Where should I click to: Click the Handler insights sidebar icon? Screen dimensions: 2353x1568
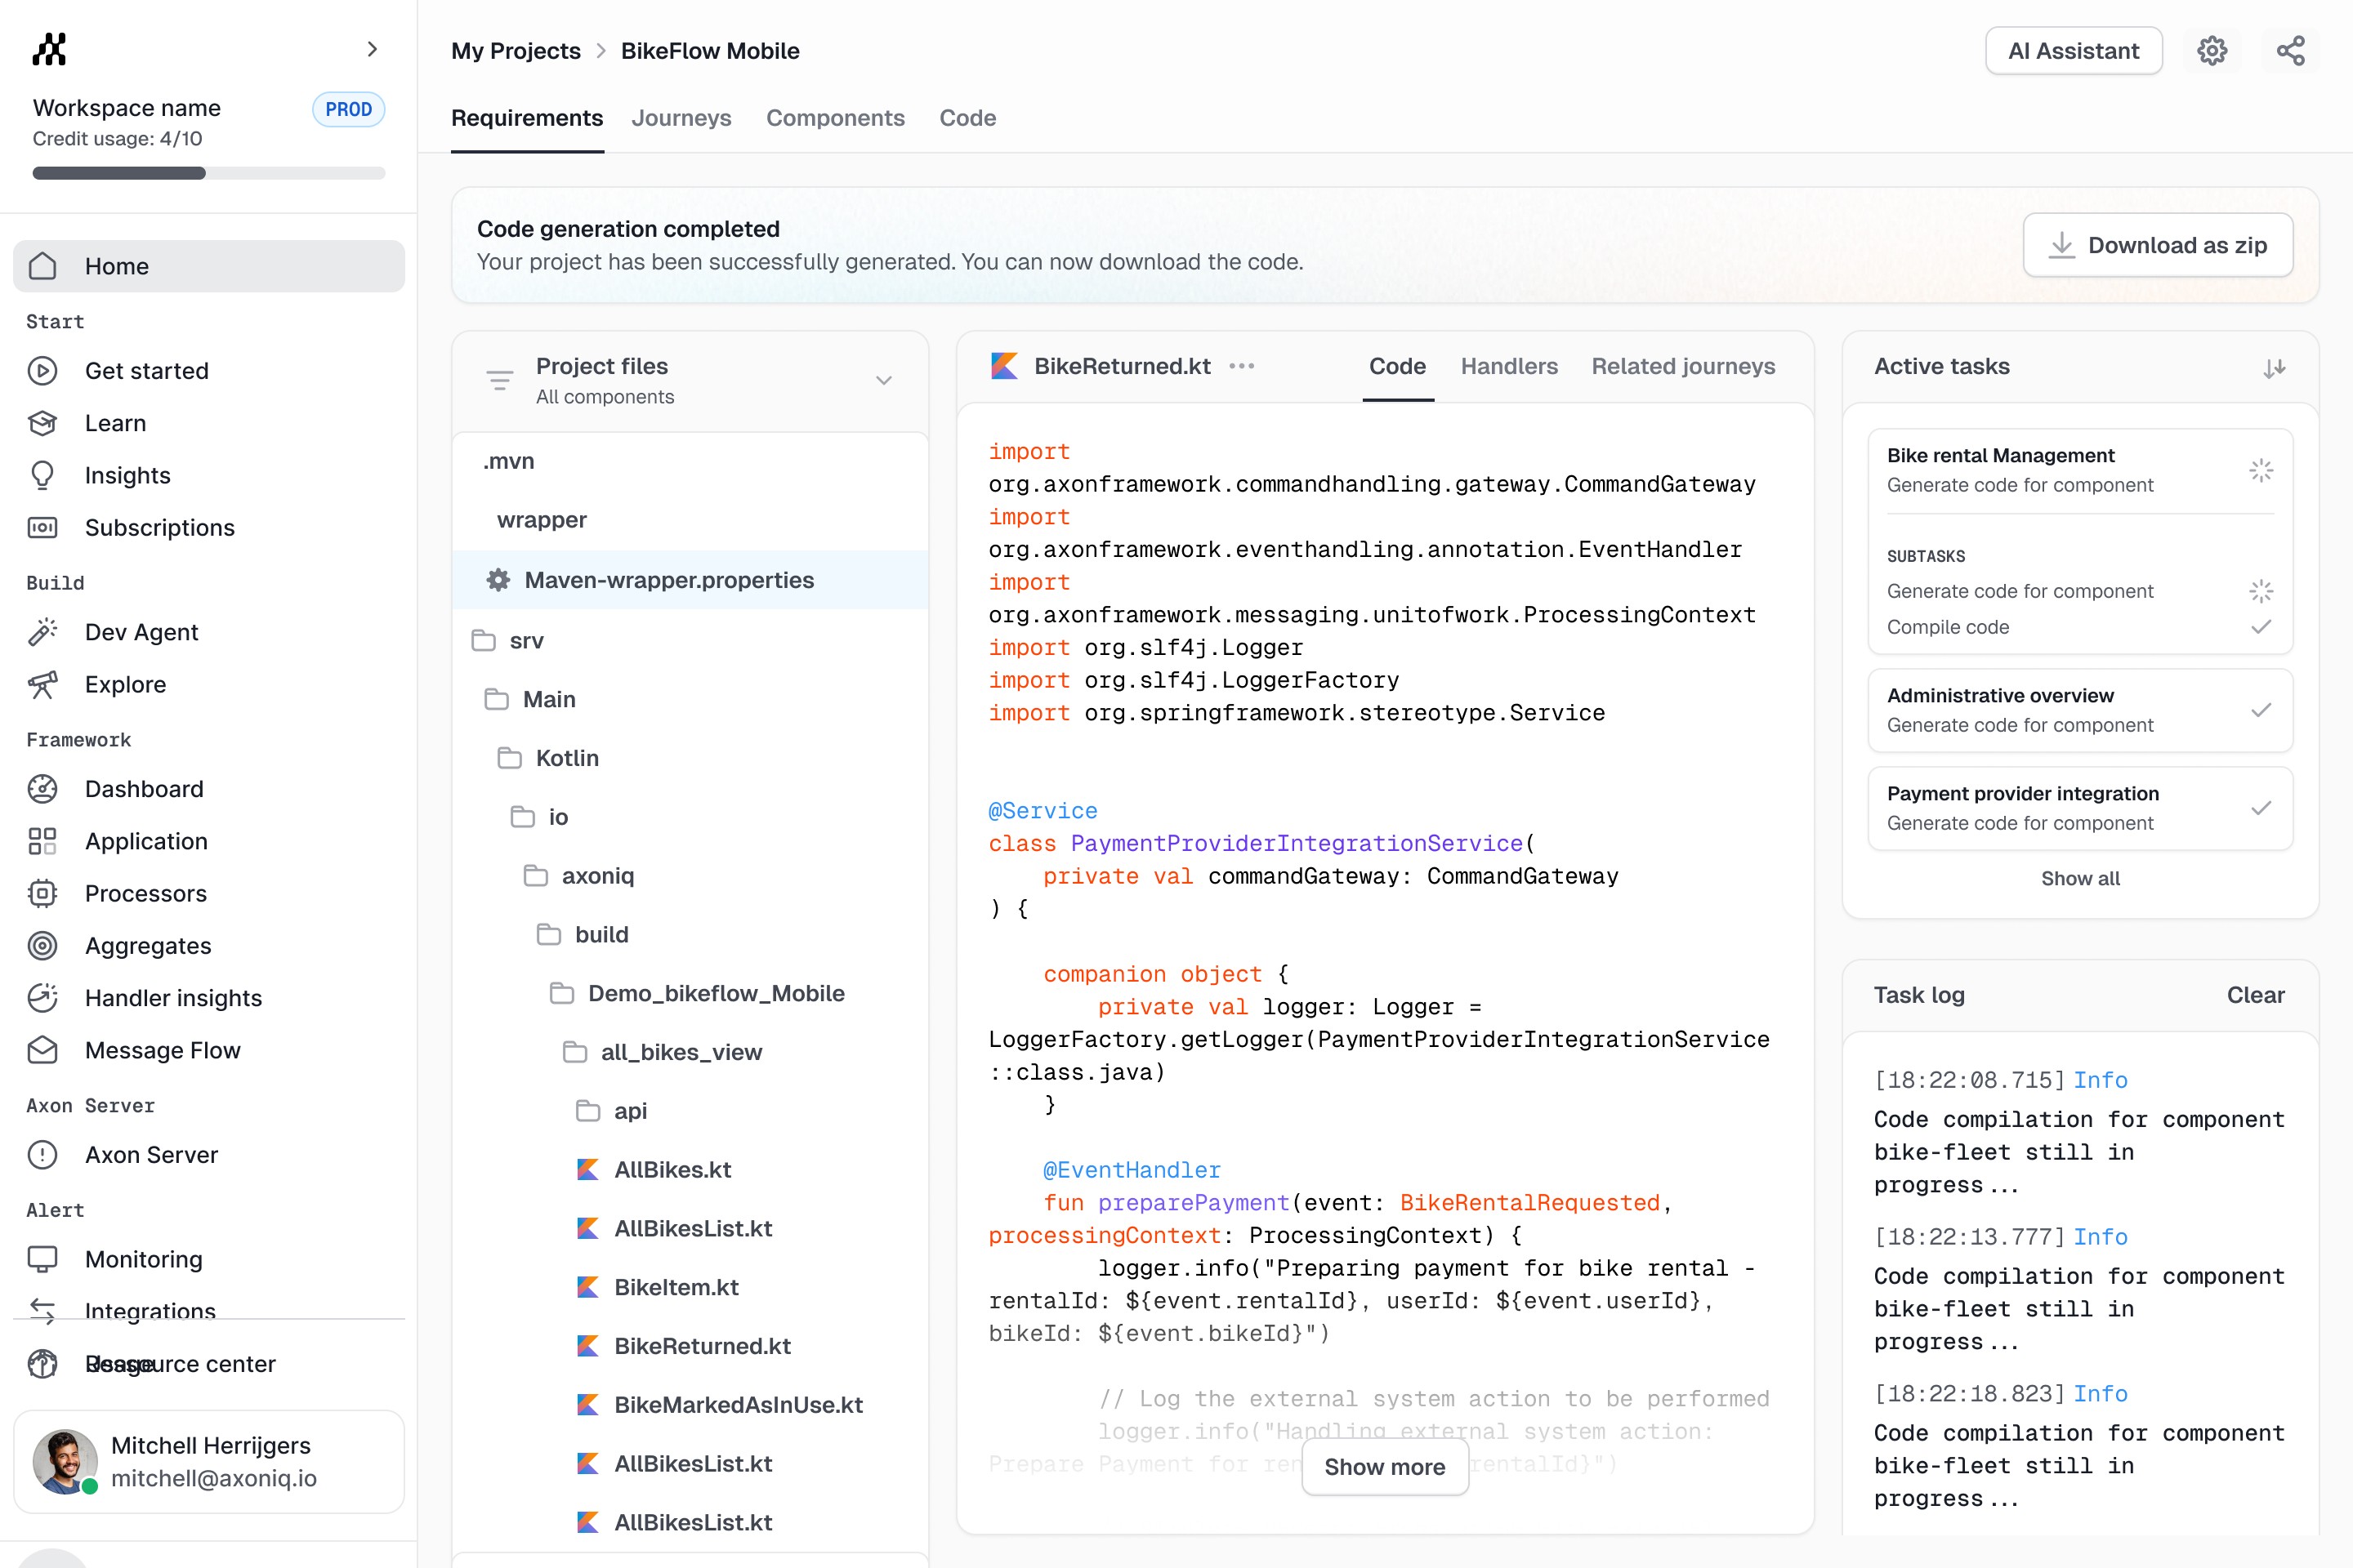(42, 997)
